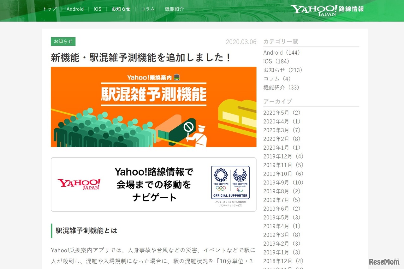Open the 機能紹介 navigation item

tap(174, 9)
